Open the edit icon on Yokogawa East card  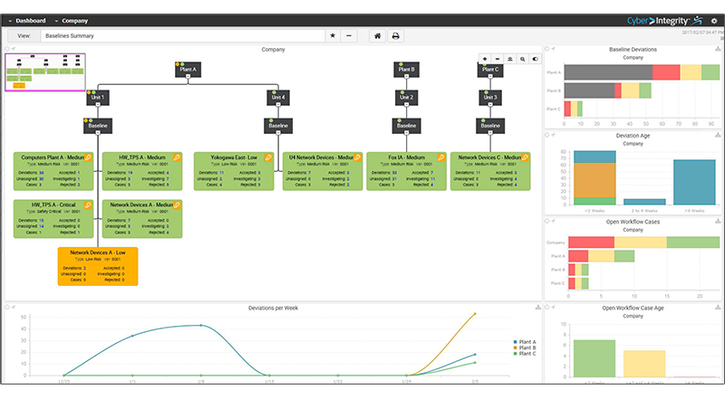266,157
